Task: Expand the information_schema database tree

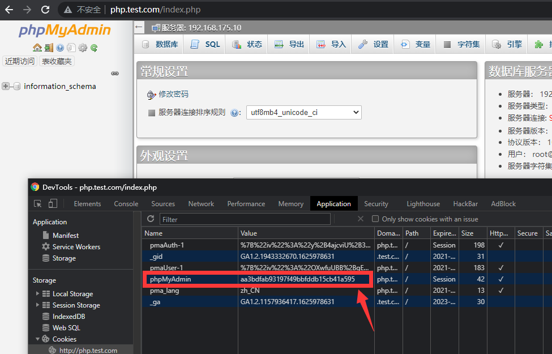Action: (6, 86)
